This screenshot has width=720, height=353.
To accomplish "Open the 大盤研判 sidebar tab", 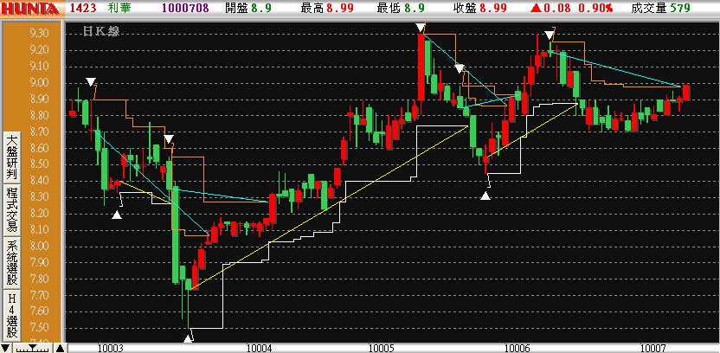I will (x=12, y=156).
